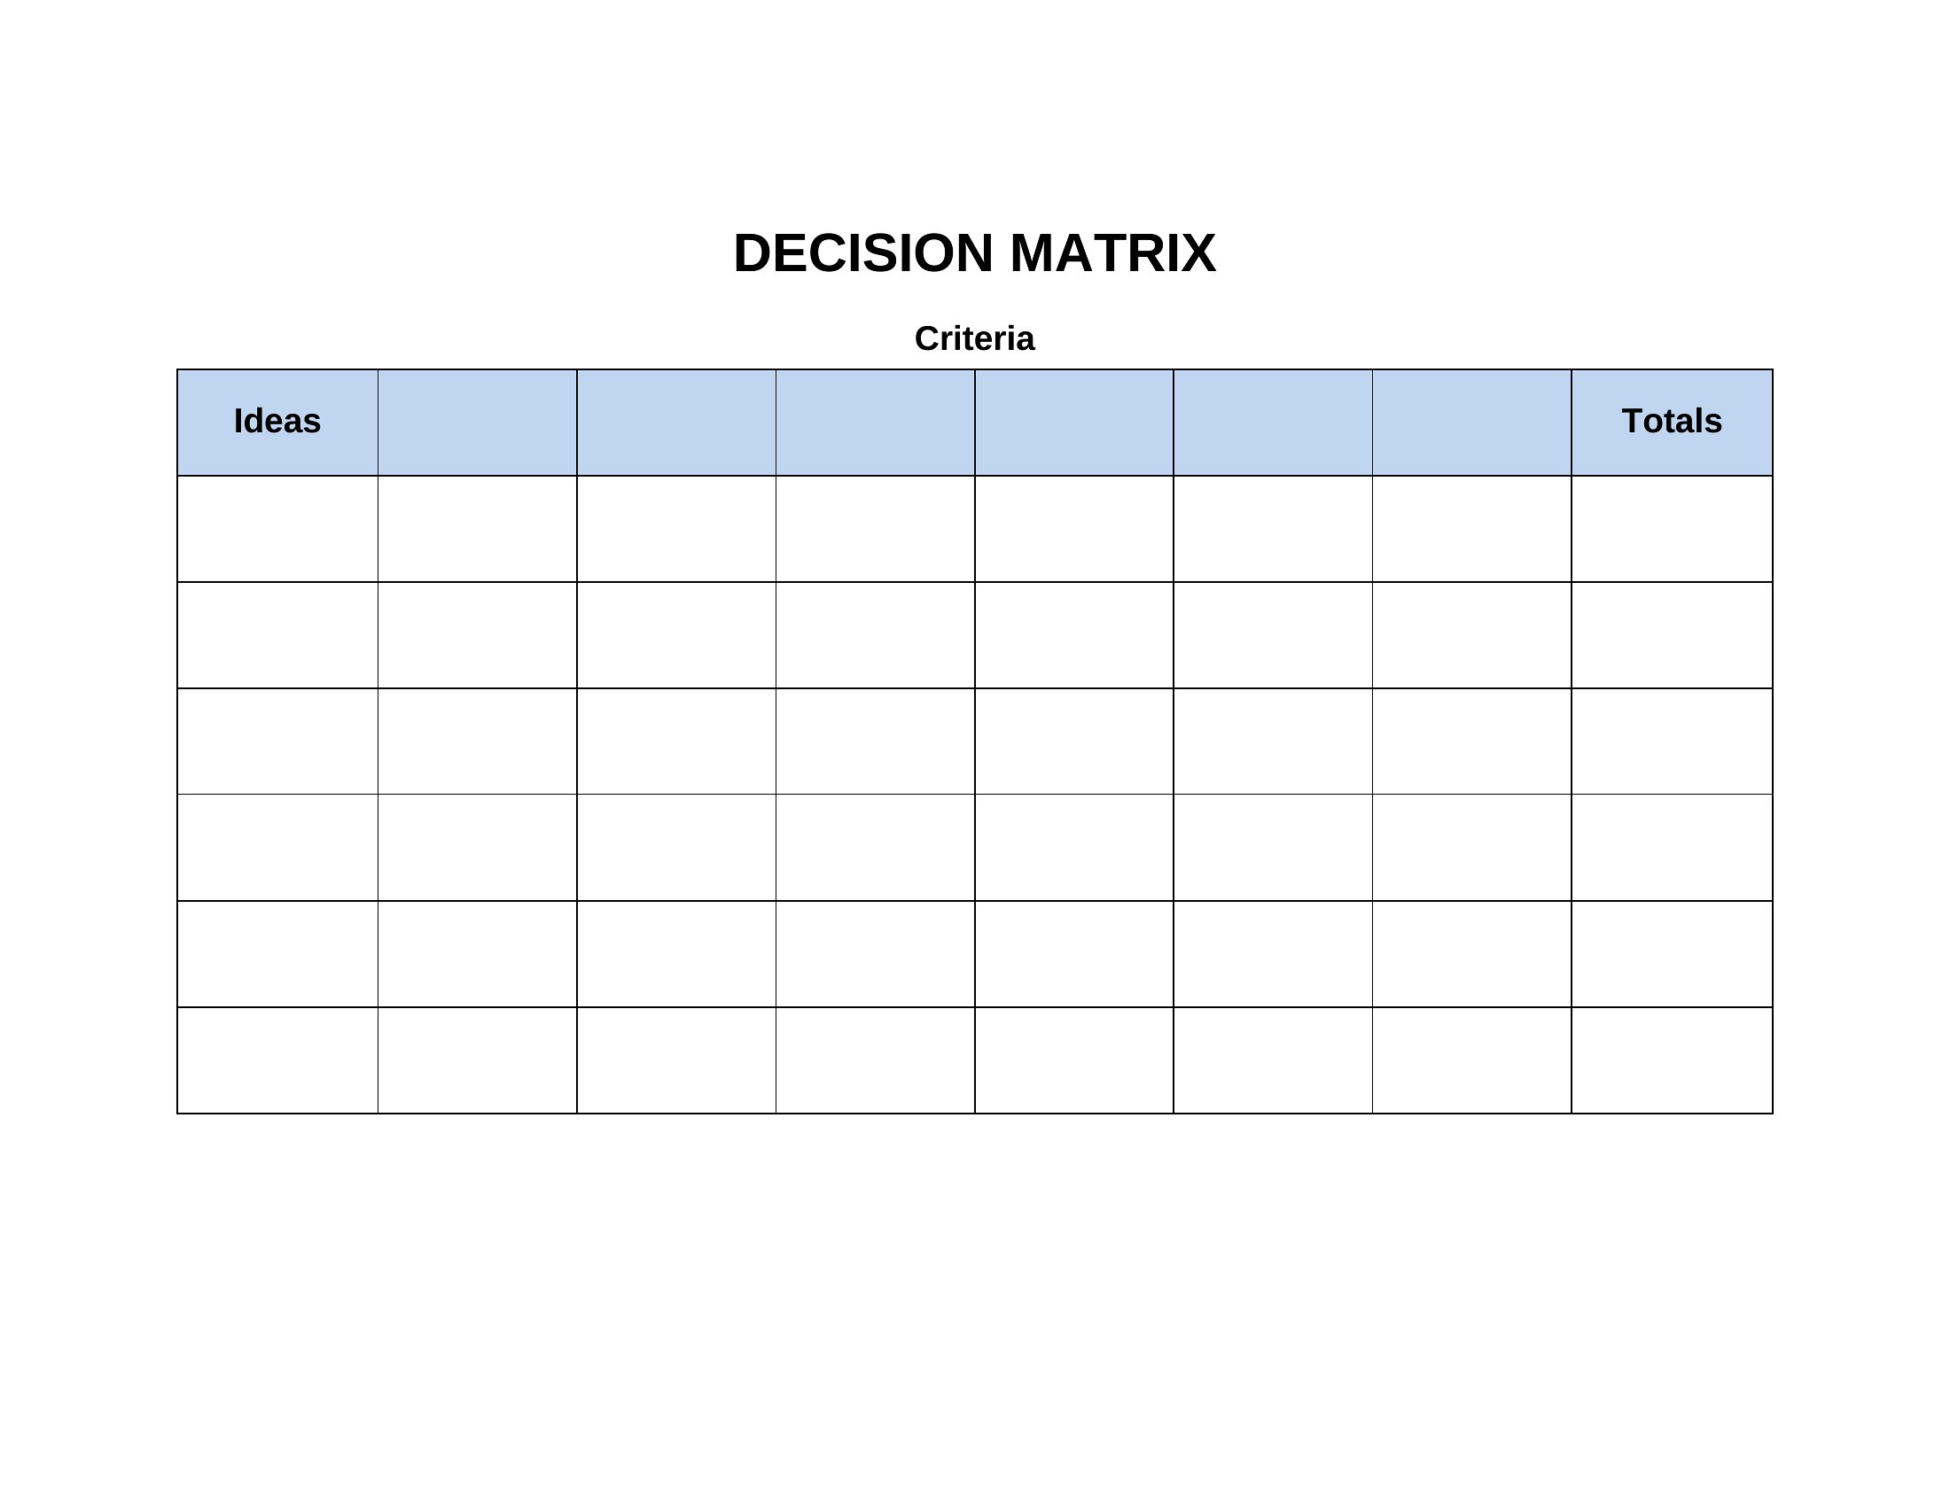Click last row cell under Totals column
Screen dimensions: 1950x1506
point(1672,1060)
